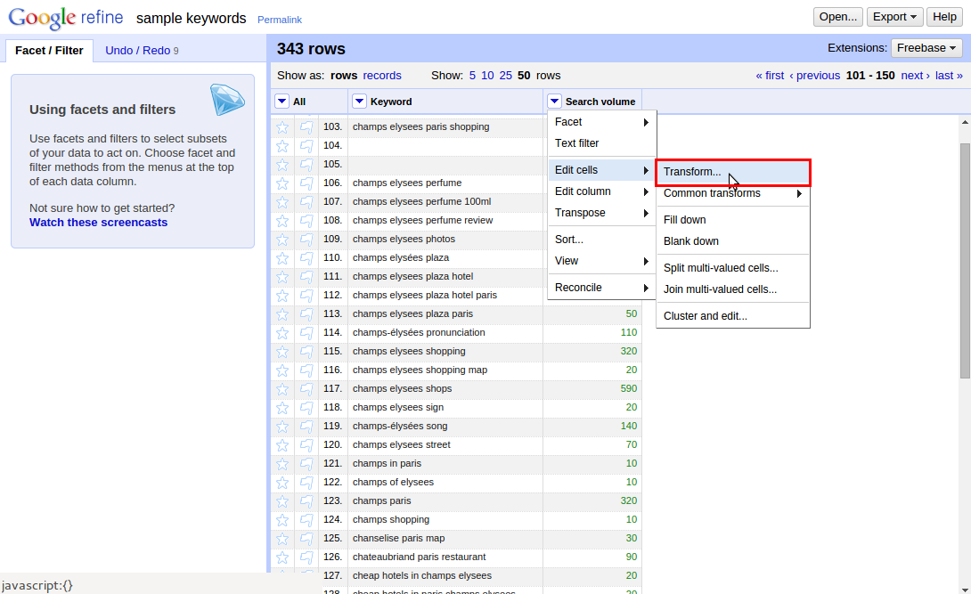Go to next page of rows
The width and height of the screenshot is (971, 594).
[915, 76]
